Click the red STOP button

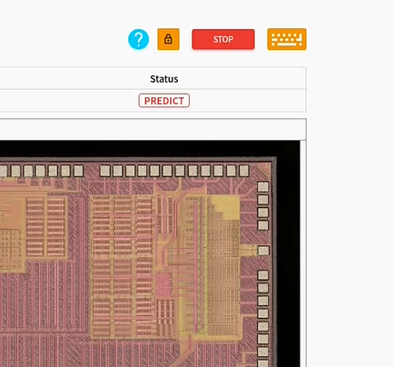[x=223, y=39]
